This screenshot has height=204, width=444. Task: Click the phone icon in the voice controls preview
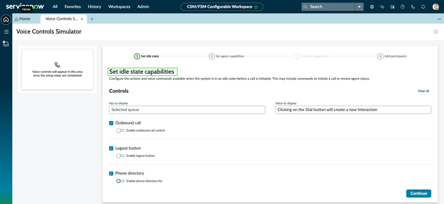click(x=57, y=65)
